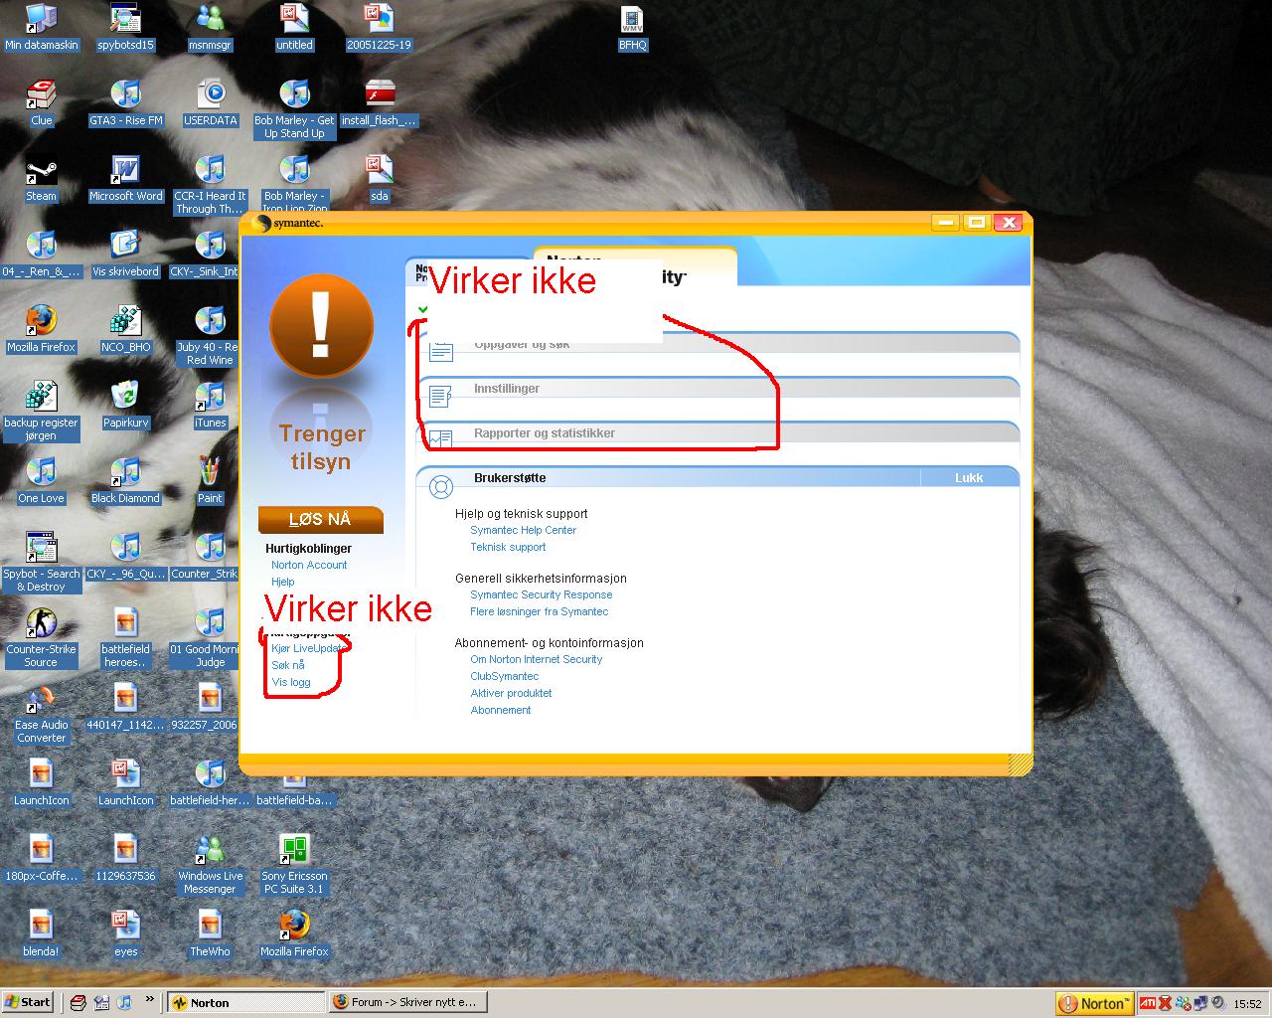Open the Symantec Help Center link
Image resolution: width=1272 pixels, height=1018 pixels.
523,530
